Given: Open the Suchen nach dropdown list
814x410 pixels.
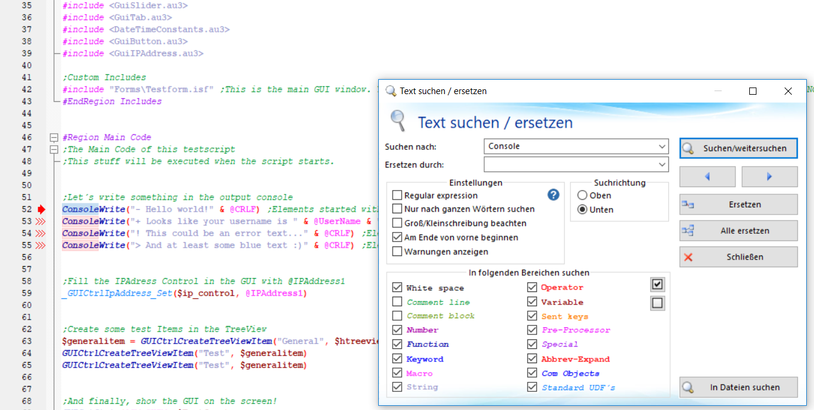Looking at the screenshot, I should pyautogui.click(x=662, y=146).
